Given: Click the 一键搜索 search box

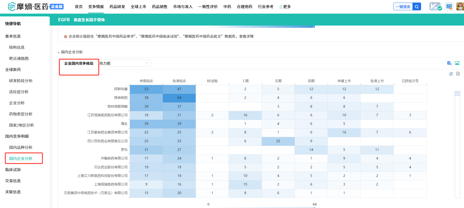Looking at the screenshot, I should tap(403, 7).
